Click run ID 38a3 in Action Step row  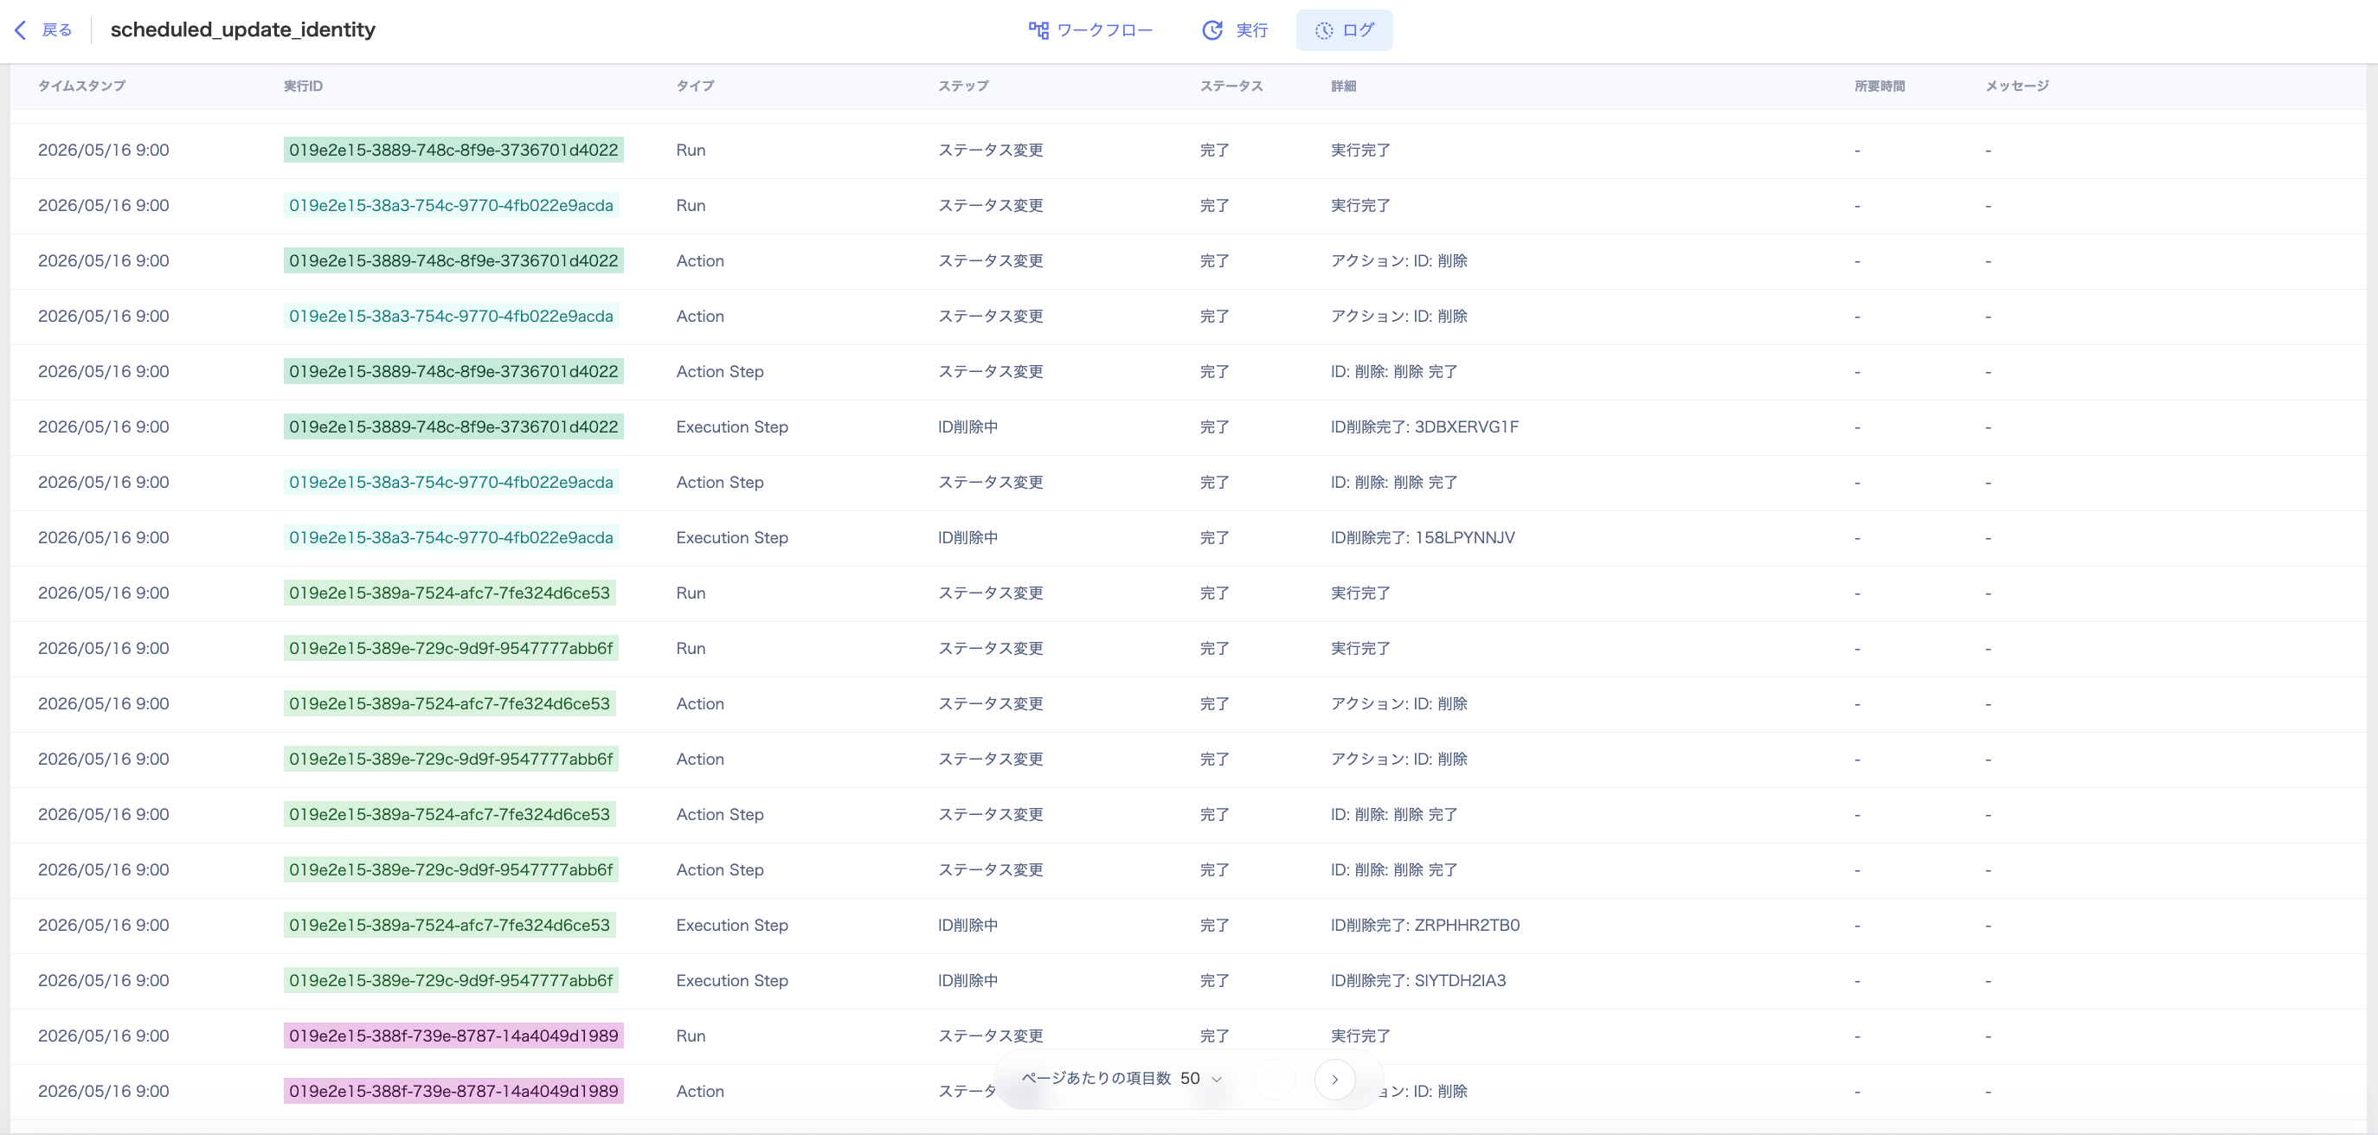point(451,482)
